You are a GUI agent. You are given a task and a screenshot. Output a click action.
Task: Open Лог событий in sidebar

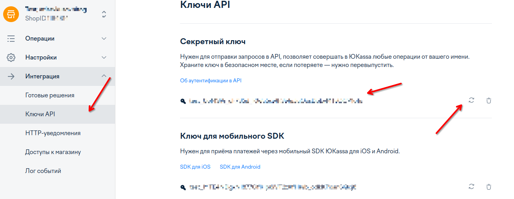click(43, 171)
